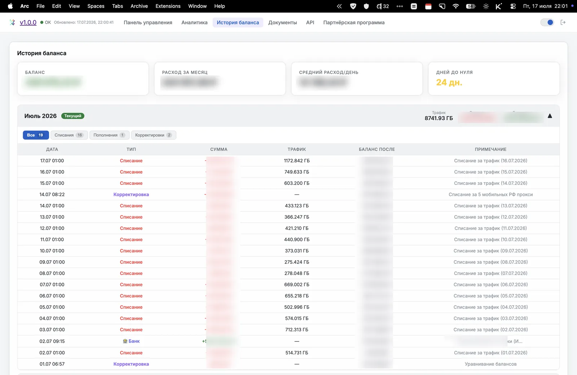Click the red calendar menu bar icon
Screen dimensions: 577x375
(x=428, y=6)
